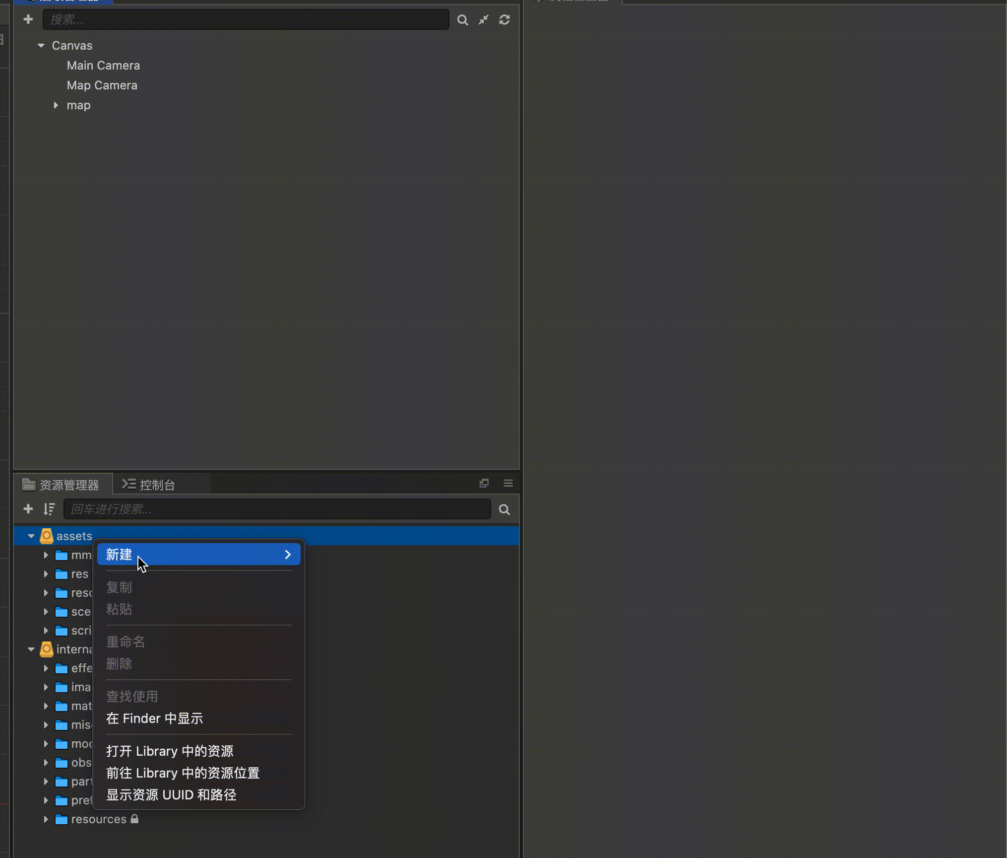Image resolution: width=1007 pixels, height=858 pixels.
Task: Choose 显示资源 UUID 和路径 menu item
Action: pos(171,795)
